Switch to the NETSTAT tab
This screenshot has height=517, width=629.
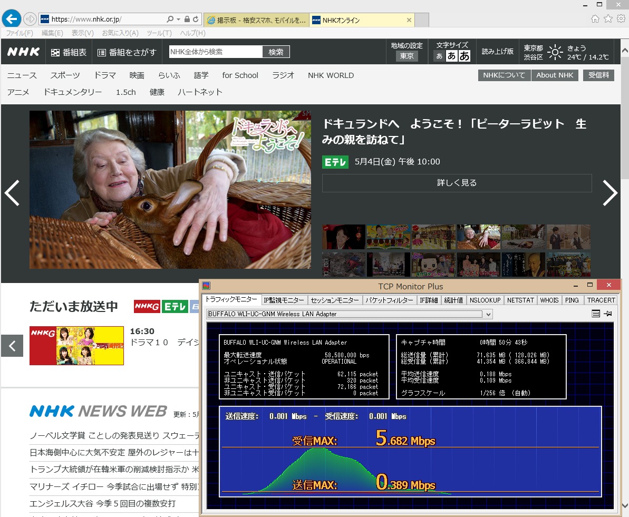coord(520,300)
